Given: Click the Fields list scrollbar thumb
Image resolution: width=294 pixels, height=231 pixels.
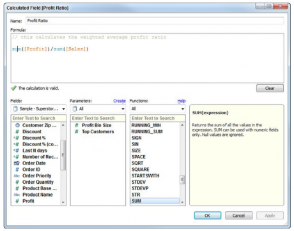Looking at the screenshot, I should pos(63,155).
